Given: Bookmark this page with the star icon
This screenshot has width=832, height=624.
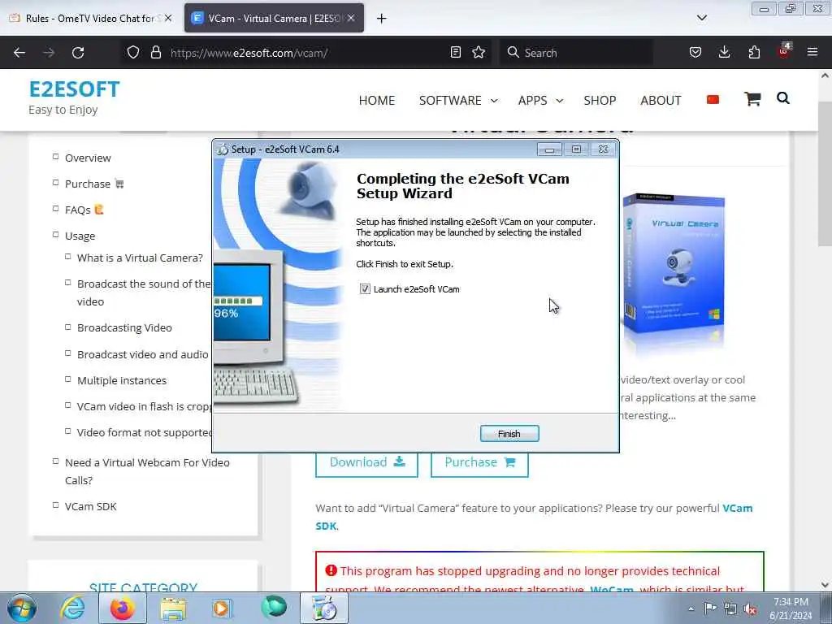Looking at the screenshot, I should tap(479, 52).
